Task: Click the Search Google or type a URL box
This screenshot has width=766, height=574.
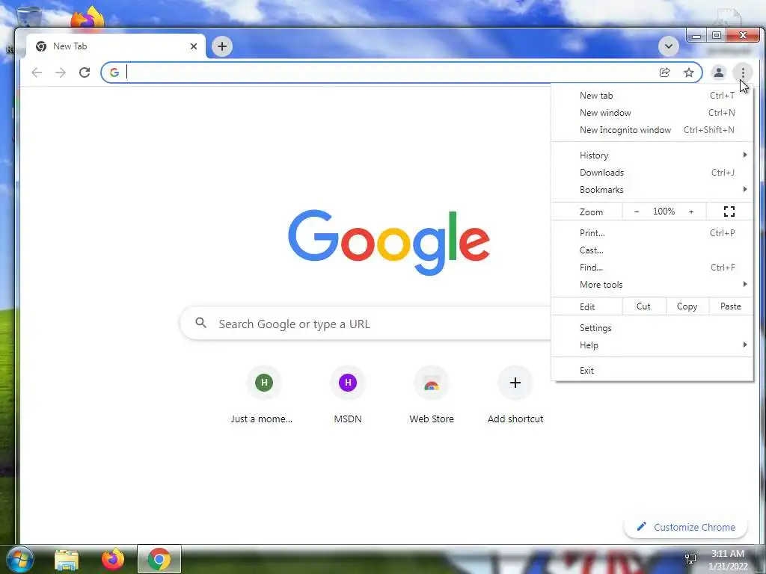Action: (365, 323)
